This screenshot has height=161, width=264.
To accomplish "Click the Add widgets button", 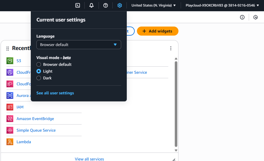I will (158, 31).
